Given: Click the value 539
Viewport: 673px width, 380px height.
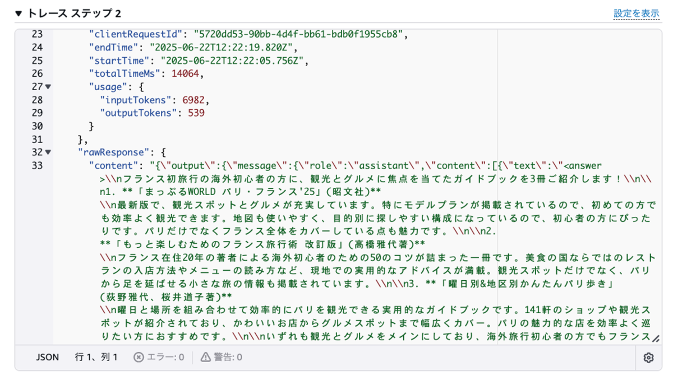Looking at the screenshot, I should coord(196,113).
